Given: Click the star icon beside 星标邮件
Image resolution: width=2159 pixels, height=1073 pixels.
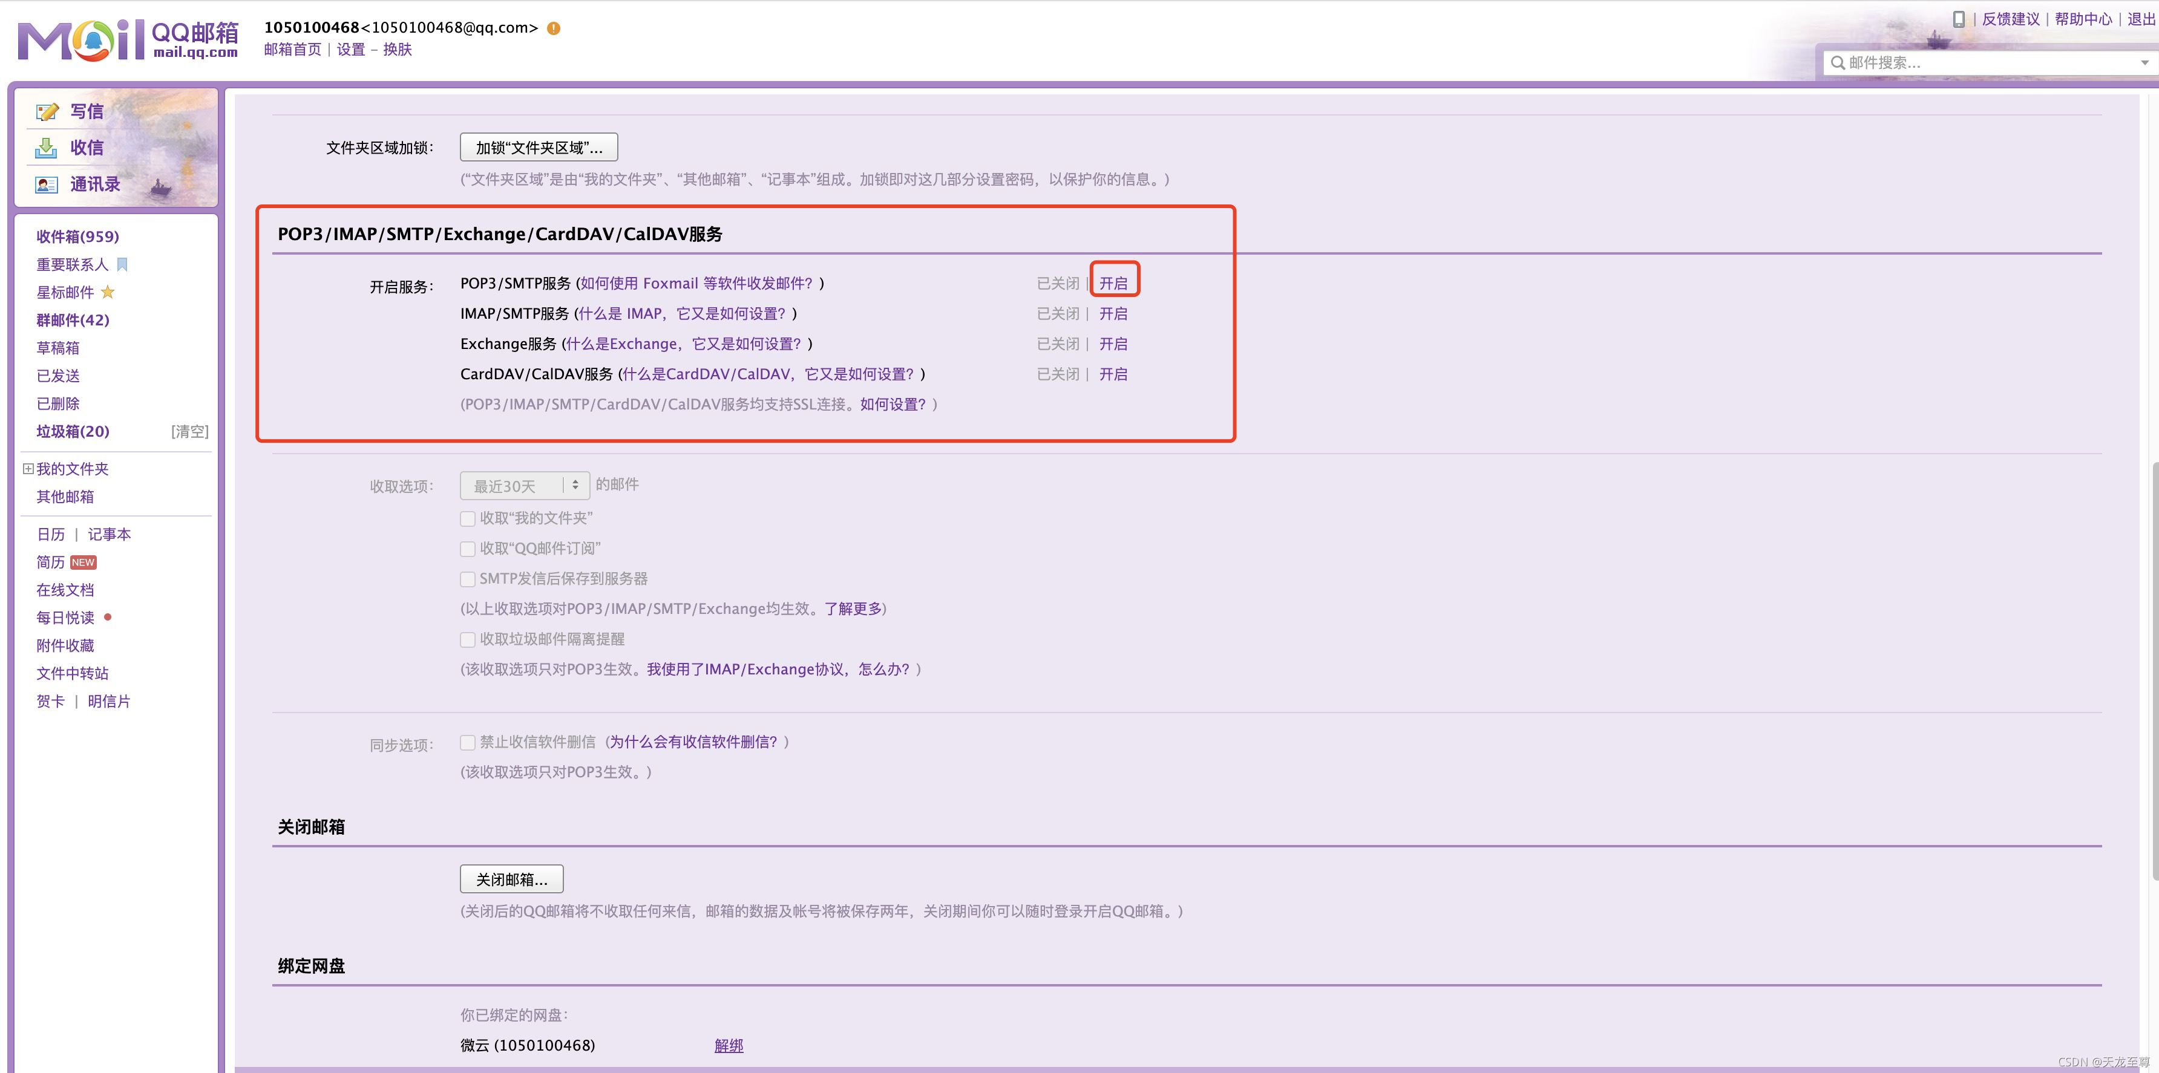Looking at the screenshot, I should [108, 292].
